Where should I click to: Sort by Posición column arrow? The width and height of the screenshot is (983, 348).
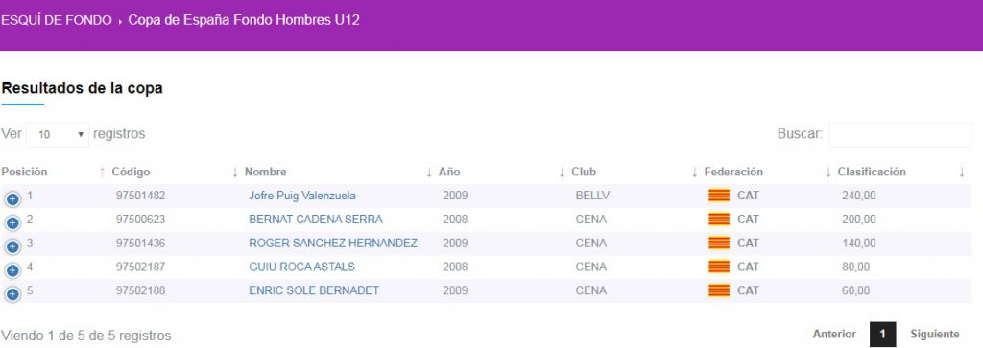coord(102,173)
